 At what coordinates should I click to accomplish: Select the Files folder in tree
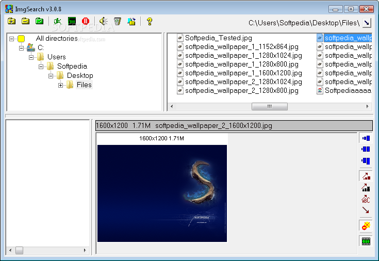pyautogui.click(x=84, y=85)
